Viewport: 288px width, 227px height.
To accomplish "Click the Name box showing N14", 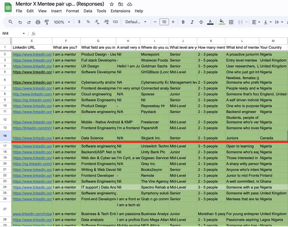I will (x=11, y=34).
